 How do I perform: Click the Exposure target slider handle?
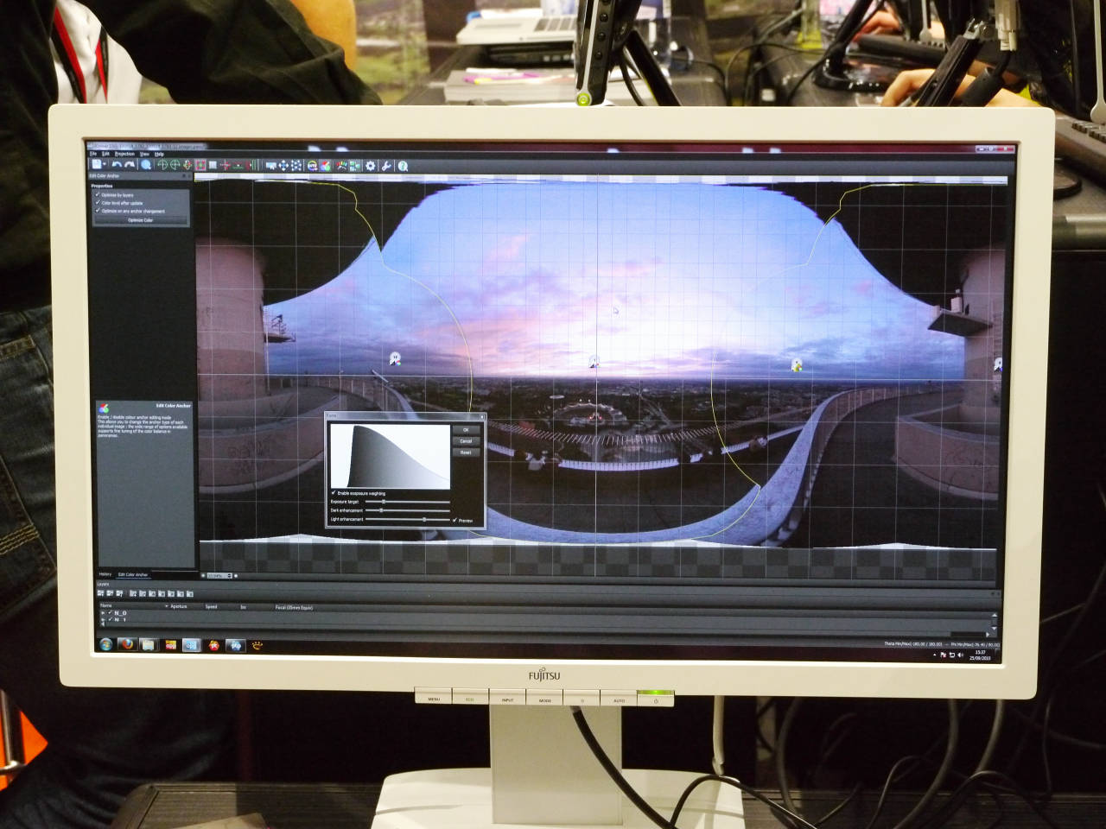click(384, 502)
